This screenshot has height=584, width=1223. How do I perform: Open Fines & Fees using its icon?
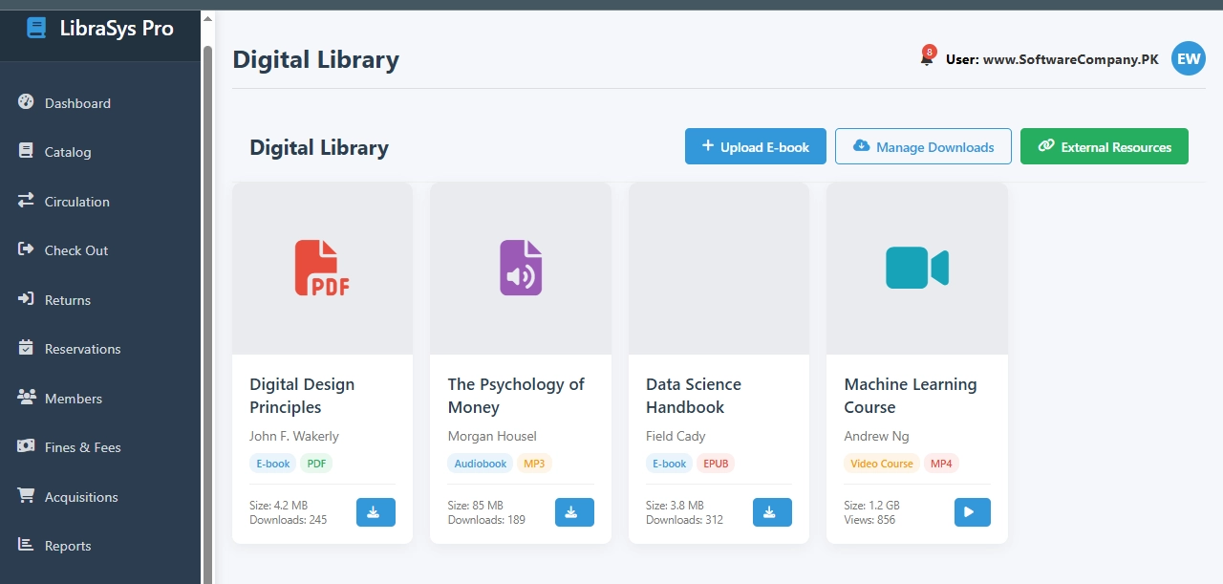pyautogui.click(x=25, y=446)
